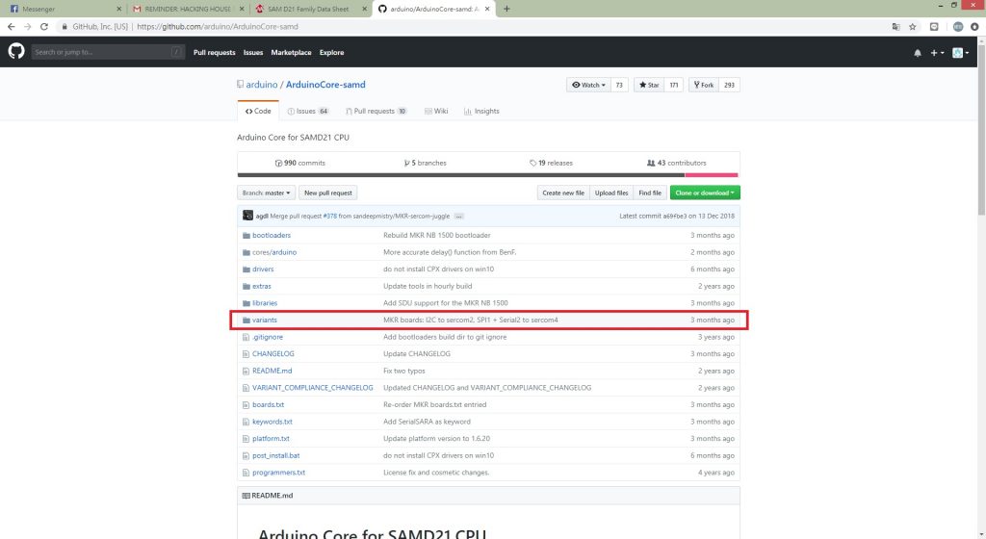This screenshot has height=539, width=986.
Task: Click the New pull request button
Action: [328, 192]
